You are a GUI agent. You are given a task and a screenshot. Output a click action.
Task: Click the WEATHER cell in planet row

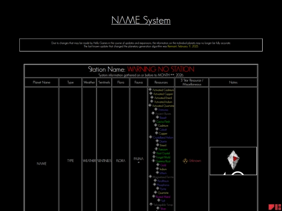pyautogui.click(x=89, y=161)
